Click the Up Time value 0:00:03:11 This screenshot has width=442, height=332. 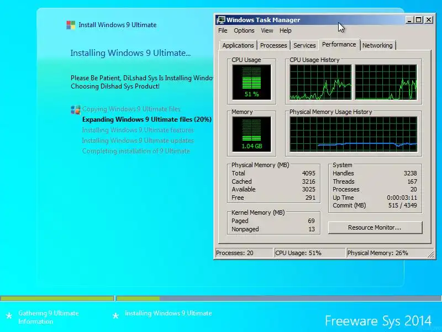(x=402, y=198)
